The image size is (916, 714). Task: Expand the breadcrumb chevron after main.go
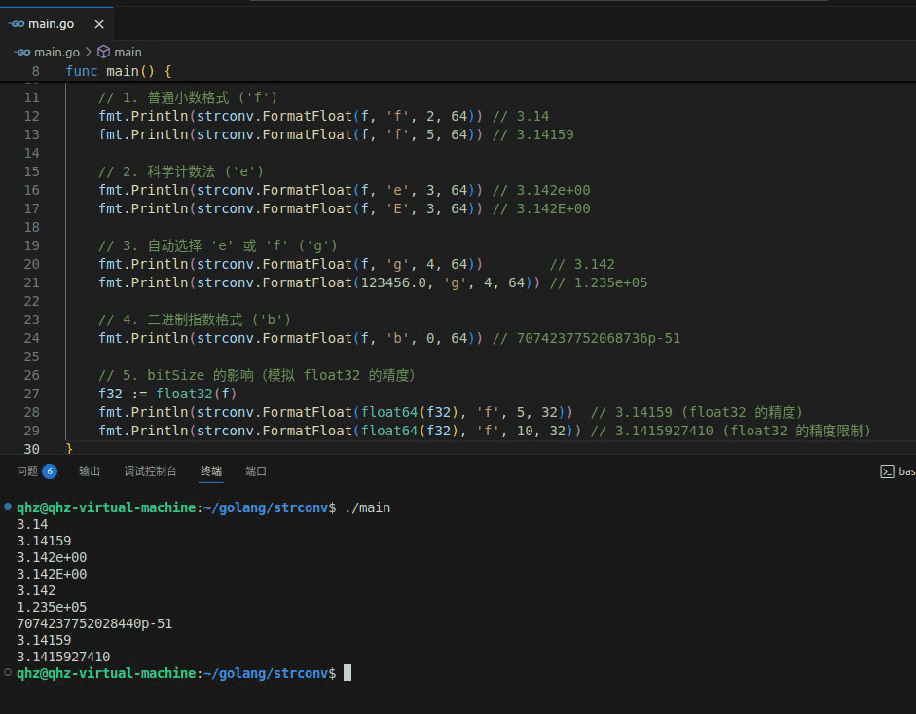89,52
